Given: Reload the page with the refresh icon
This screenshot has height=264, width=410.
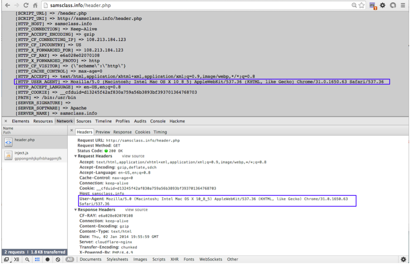Looking at the screenshot, I should coord(26,5).
